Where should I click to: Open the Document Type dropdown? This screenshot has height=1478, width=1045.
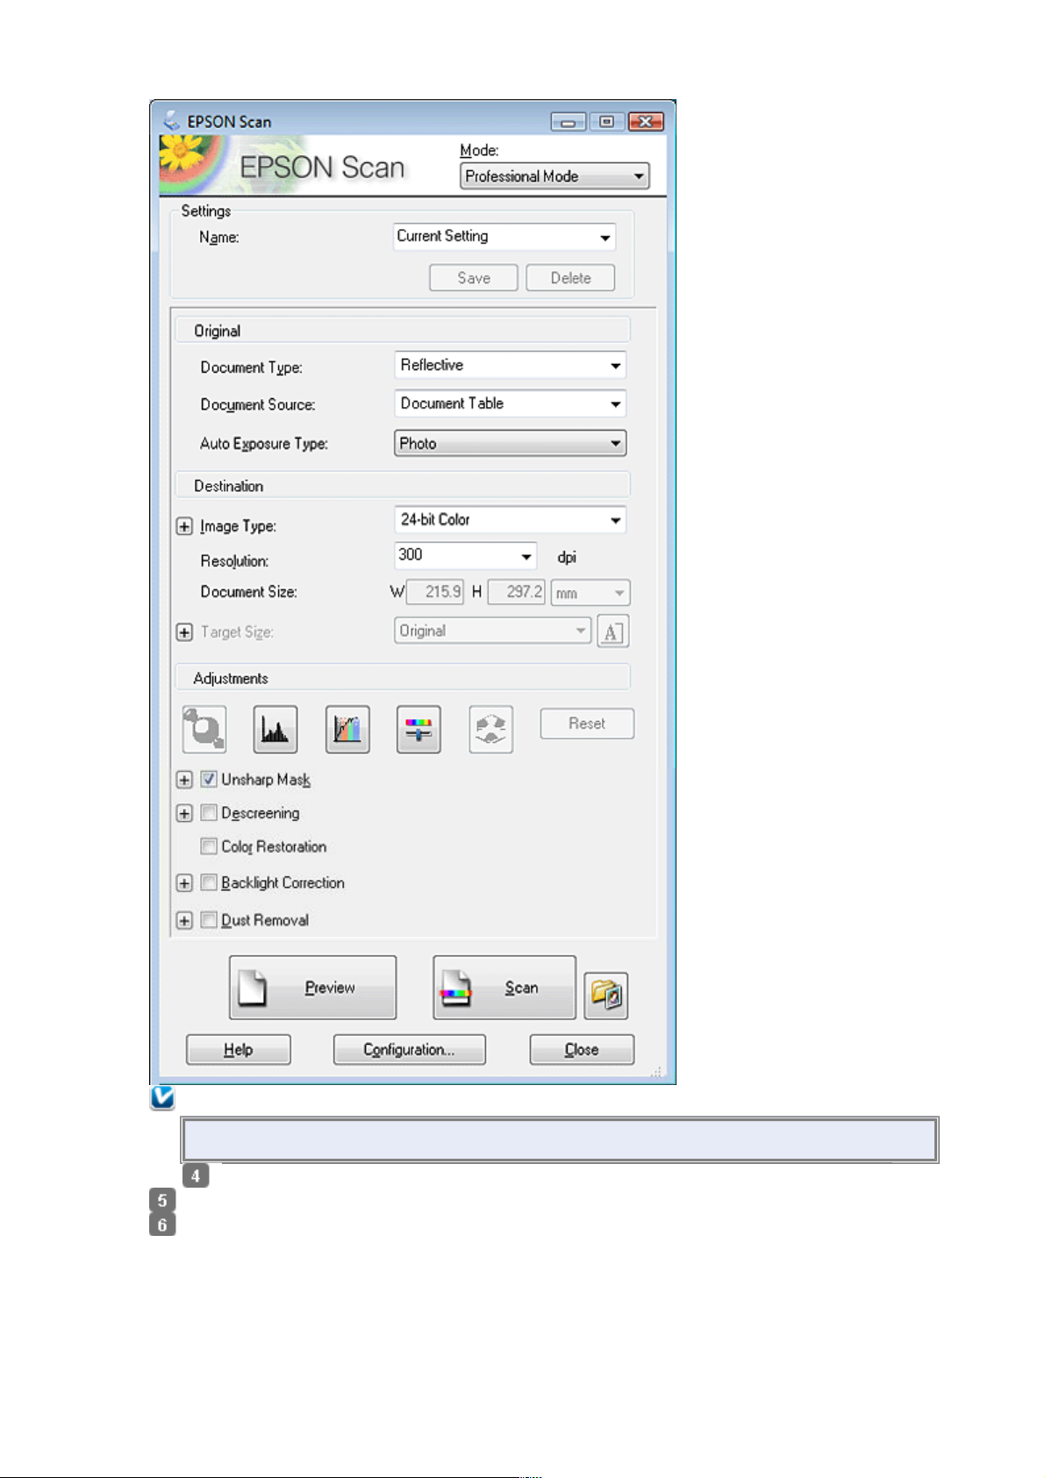point(510,365)
